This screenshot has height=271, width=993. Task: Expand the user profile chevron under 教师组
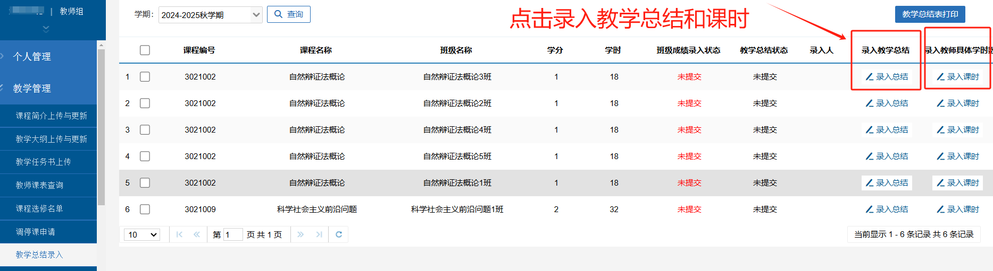[46, 29]
